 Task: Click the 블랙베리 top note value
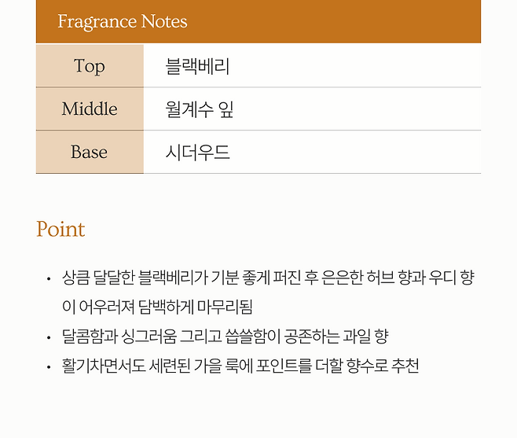198,66
